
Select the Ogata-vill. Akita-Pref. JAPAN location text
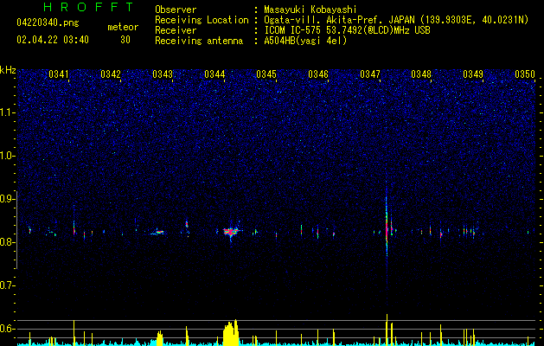tap(396, 20)
